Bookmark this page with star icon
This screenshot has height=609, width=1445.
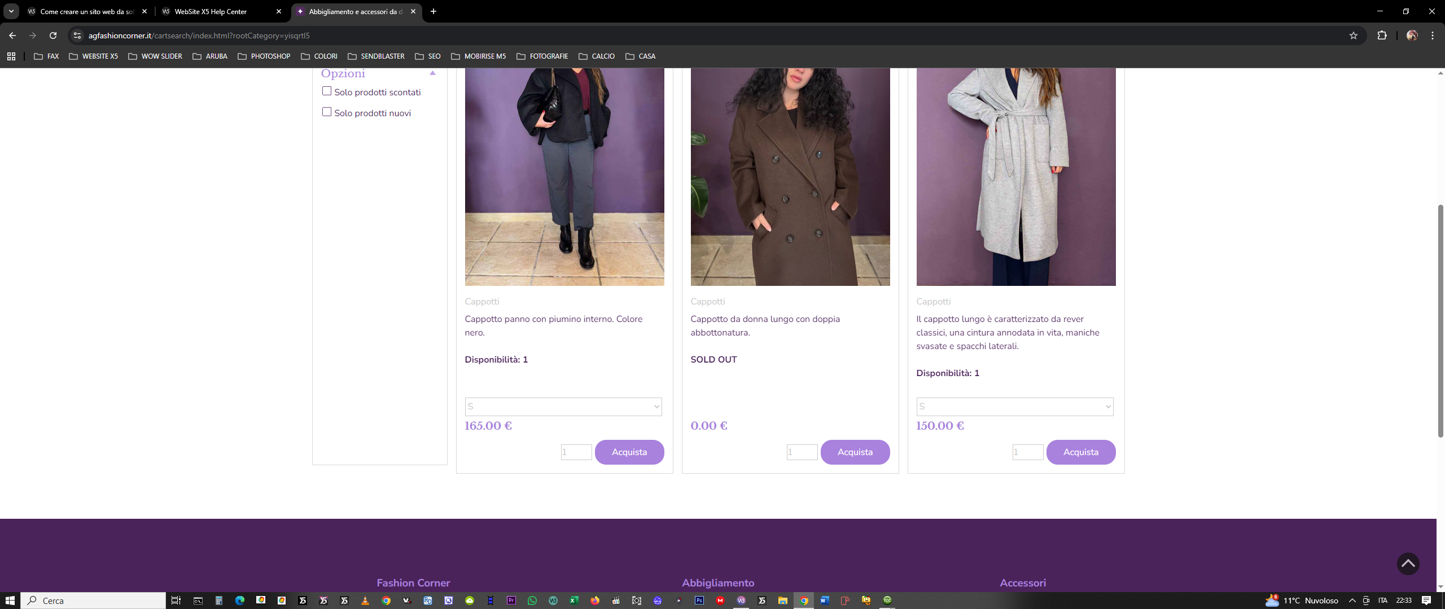coord(1353,36)
